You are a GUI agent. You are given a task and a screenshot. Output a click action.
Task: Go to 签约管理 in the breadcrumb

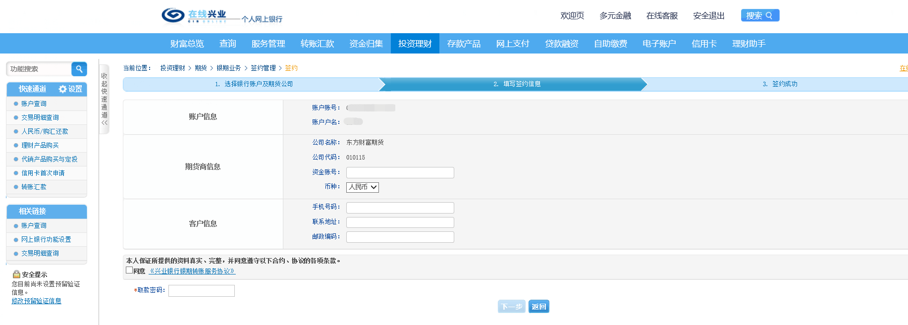pos(263,68)
